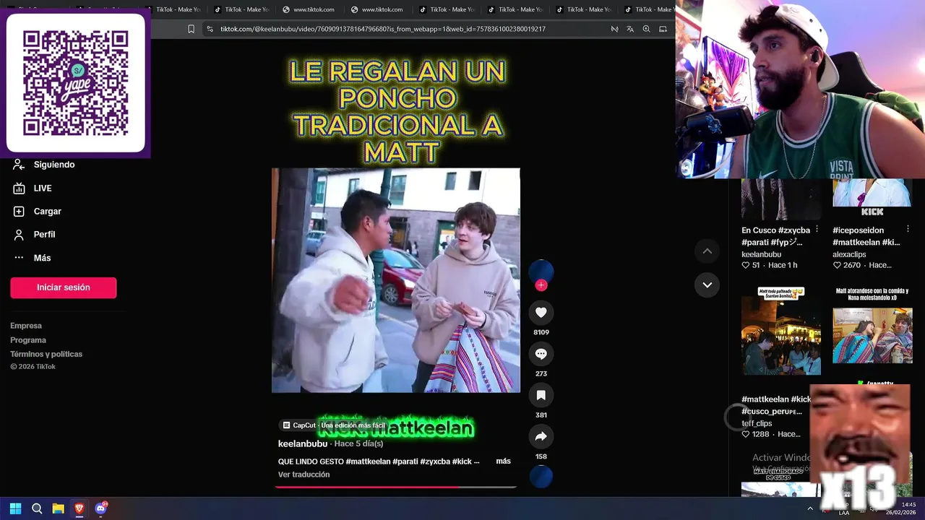Click the picture-in-picture icon in address bar
The width and height of the screenshot is (925, 520).
pos(663,29)
